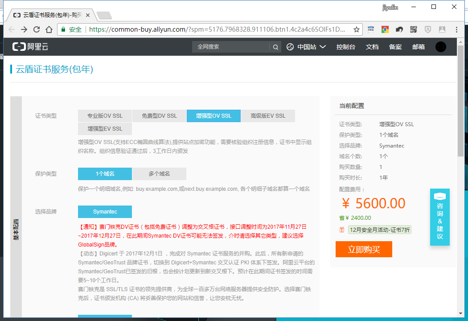Click the curved arrow extension icon

click(399, 29)
